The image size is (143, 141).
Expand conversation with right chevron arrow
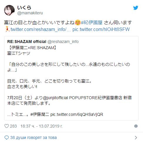(136, 137)
